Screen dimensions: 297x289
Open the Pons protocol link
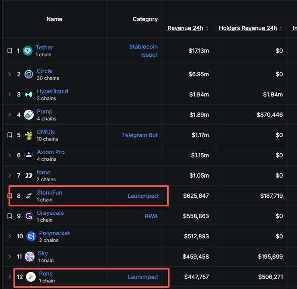click(x=46, y=274)
